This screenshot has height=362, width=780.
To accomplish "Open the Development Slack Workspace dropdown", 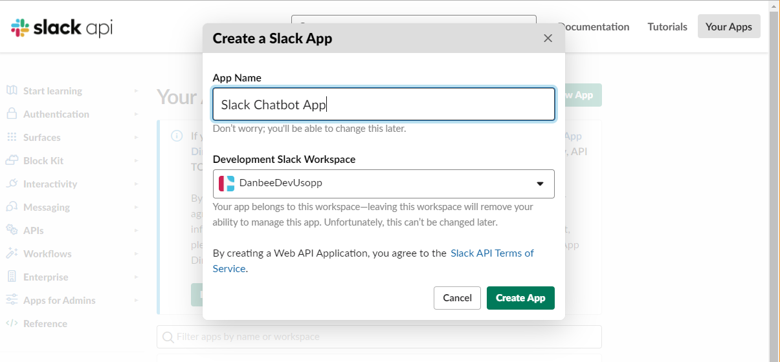I will coord(384,183).
